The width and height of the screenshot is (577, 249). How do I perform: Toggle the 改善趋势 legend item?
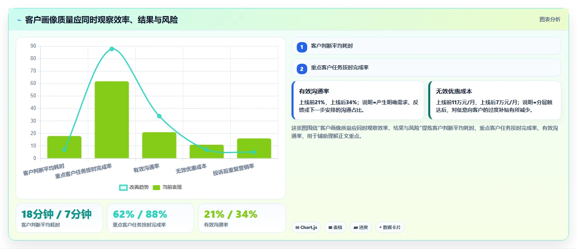click(134, 187)
